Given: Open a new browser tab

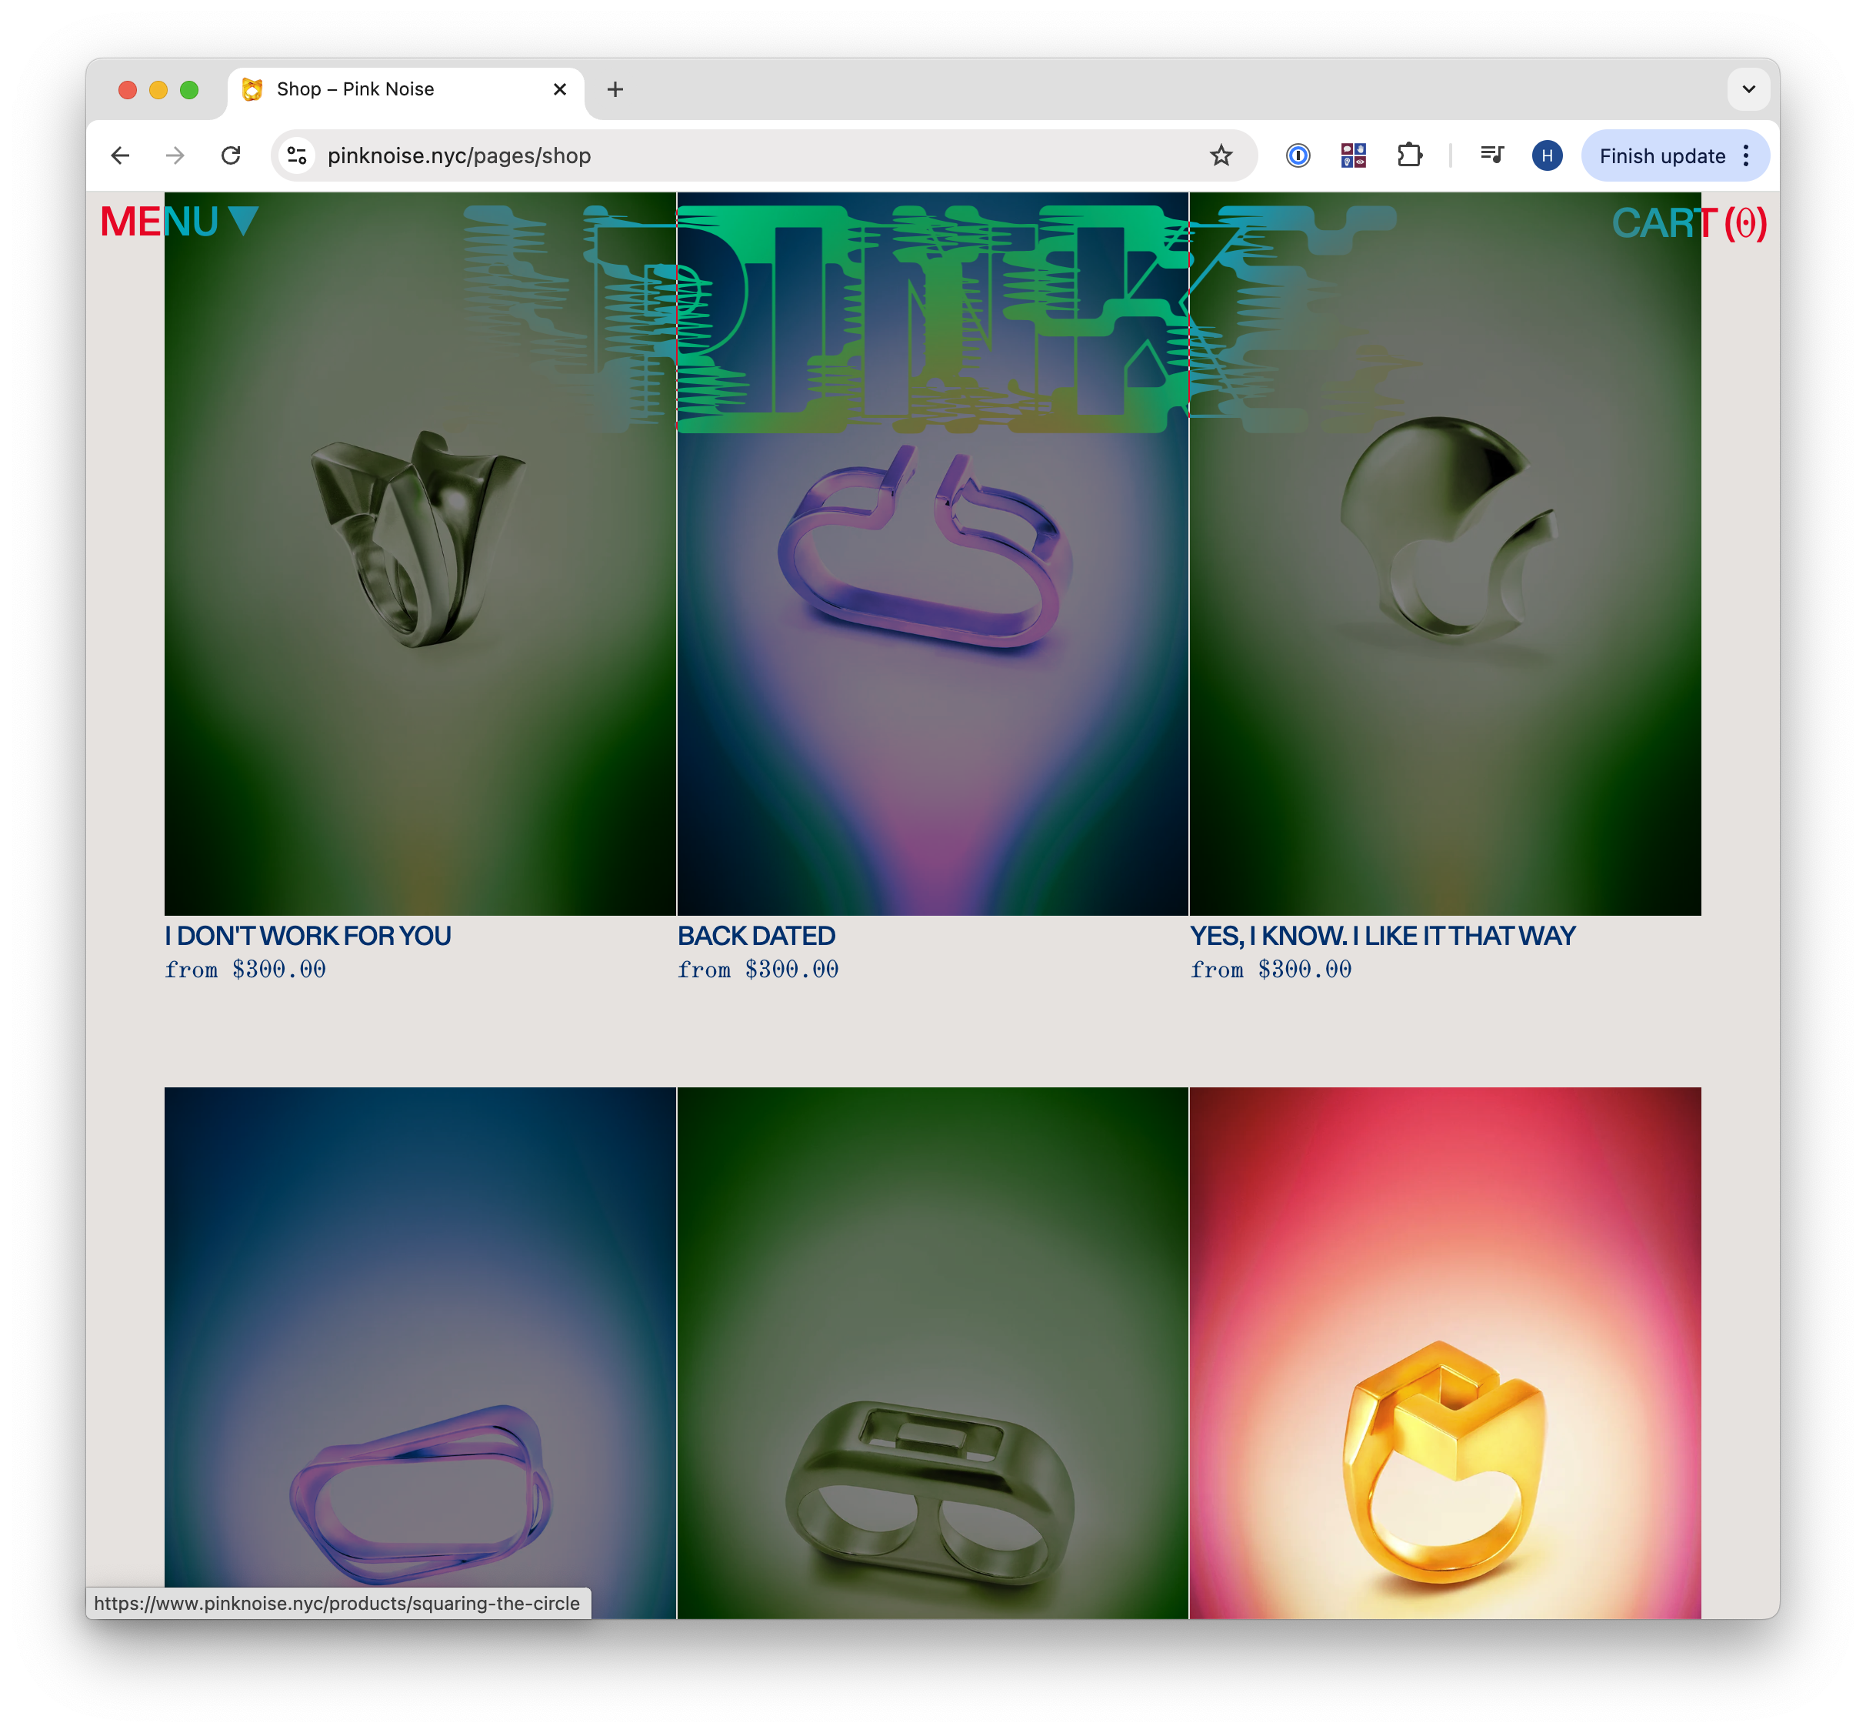Looking at the screenshot, I should point(615,89).
